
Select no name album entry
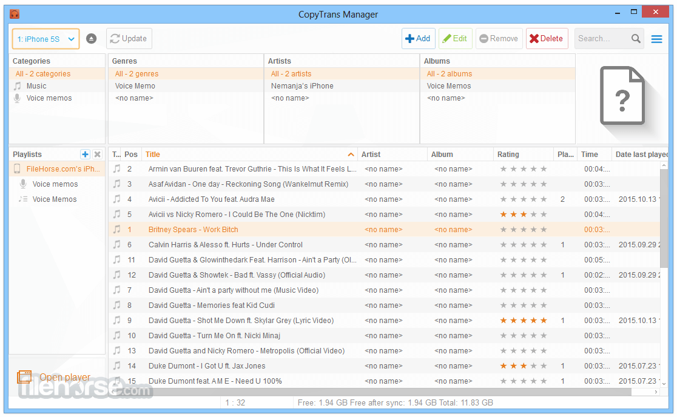pos(497,98)
